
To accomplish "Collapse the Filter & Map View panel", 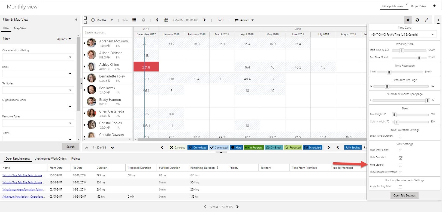I will coord(76,20).
